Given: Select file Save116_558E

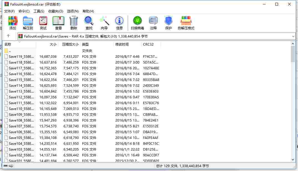Looking at the screenshot, I should point(21,74).
